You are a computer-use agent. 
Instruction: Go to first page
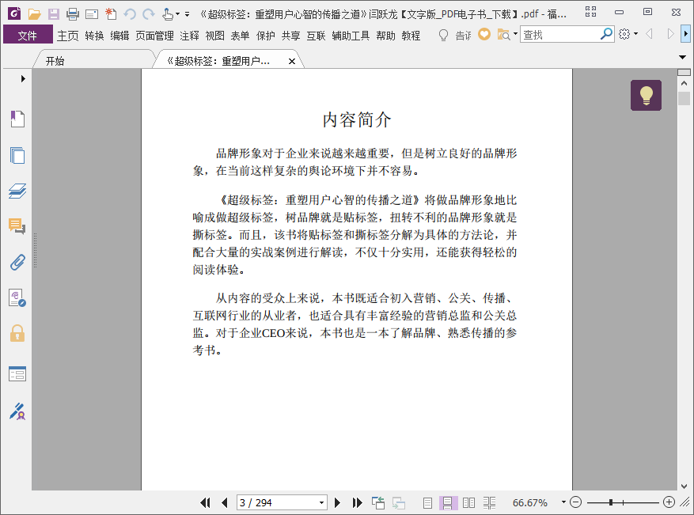[206, 502]
